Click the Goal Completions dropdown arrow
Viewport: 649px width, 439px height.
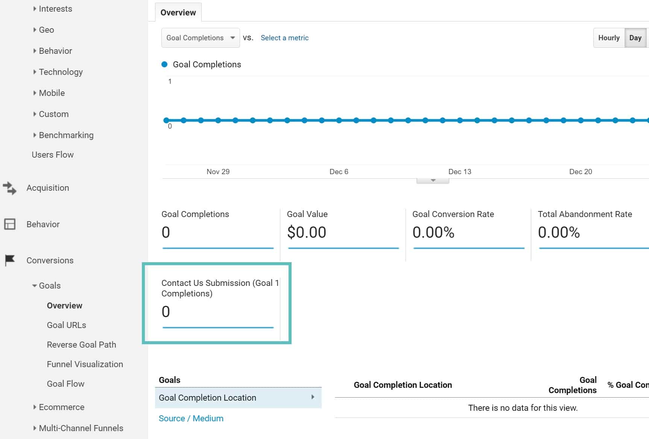point(233,38)
